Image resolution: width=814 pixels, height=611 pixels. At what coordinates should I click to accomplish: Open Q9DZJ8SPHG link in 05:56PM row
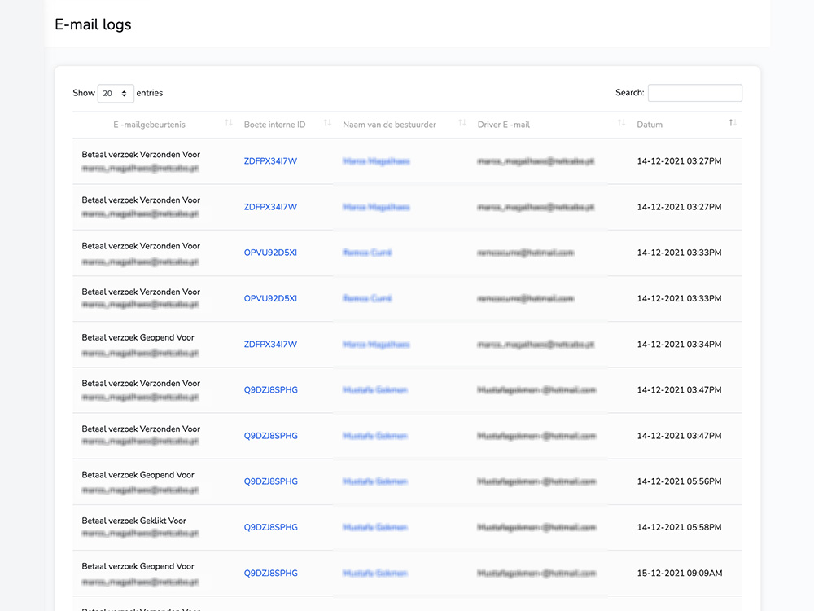pyautogui.click(x=271, y=481)
